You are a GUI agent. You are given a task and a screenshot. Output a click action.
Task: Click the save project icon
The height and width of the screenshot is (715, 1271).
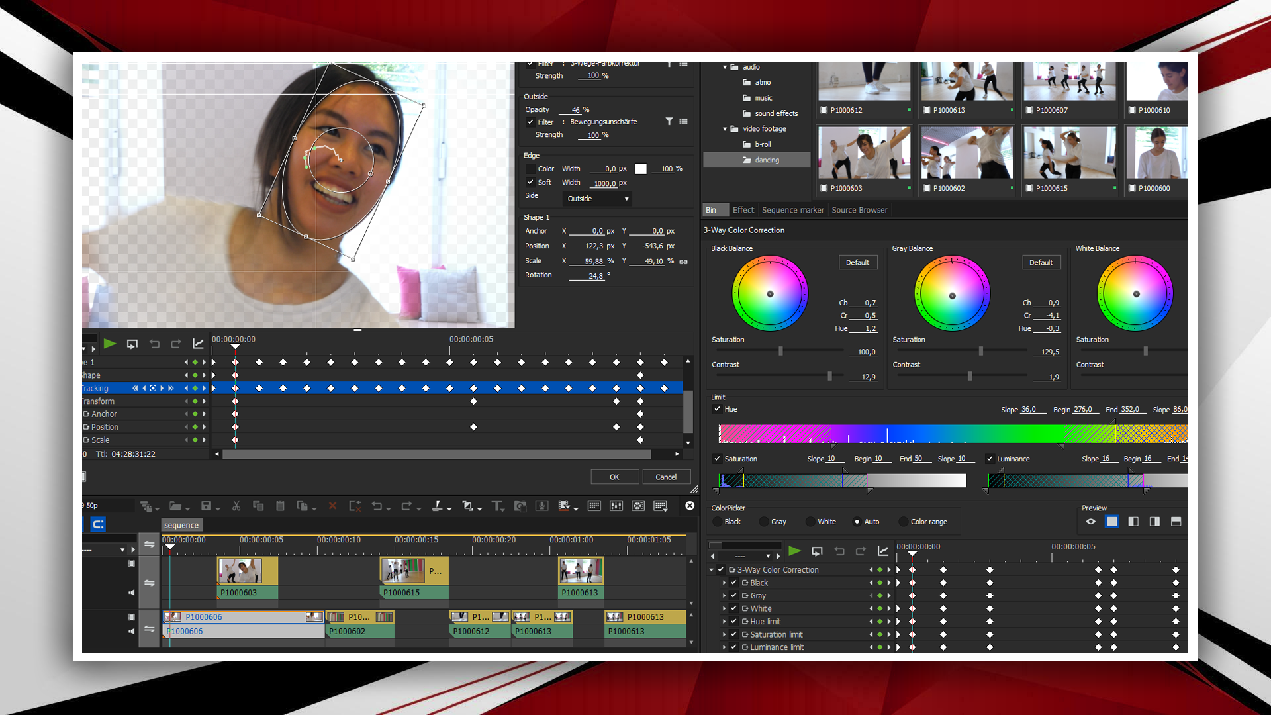click(x=206, y=506)
